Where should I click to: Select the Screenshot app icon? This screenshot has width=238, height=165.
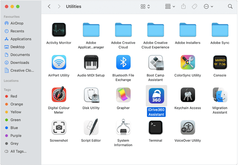click(x=59, y=127)
